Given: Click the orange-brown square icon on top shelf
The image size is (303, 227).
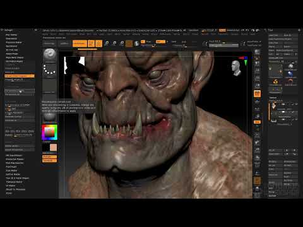Looking at the screenshot, I should click(129, 44).
